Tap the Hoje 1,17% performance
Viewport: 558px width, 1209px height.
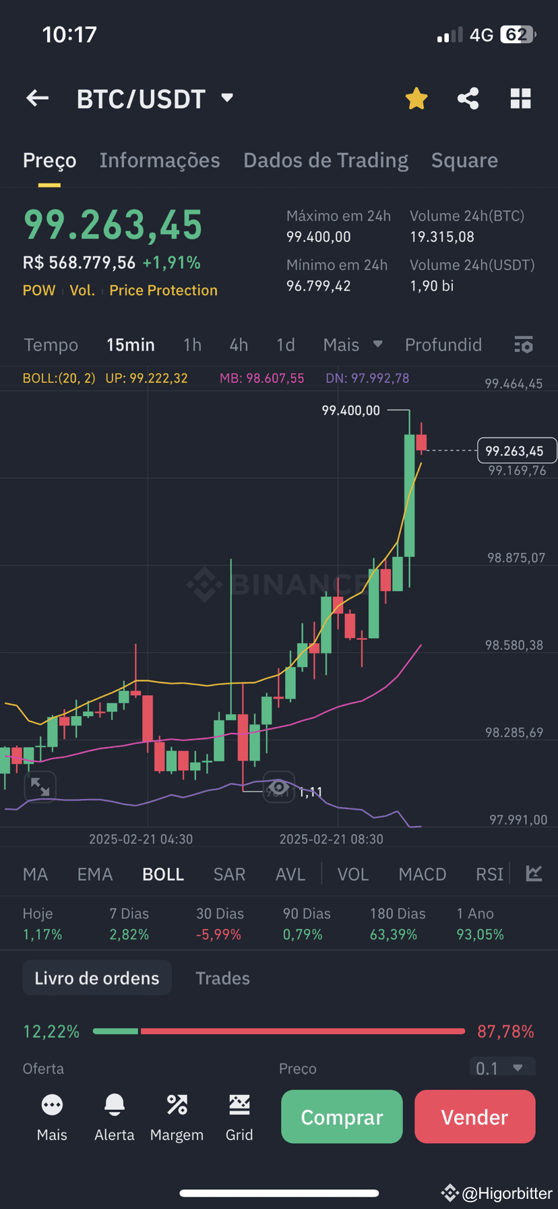coord(42,924)
